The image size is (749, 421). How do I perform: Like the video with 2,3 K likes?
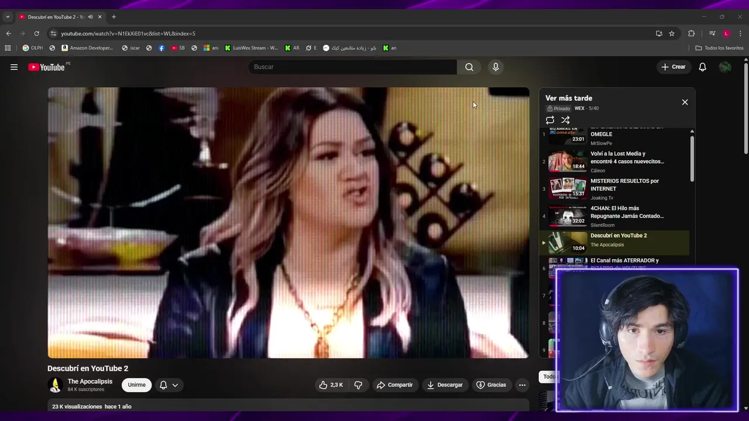tap(331, 385)
